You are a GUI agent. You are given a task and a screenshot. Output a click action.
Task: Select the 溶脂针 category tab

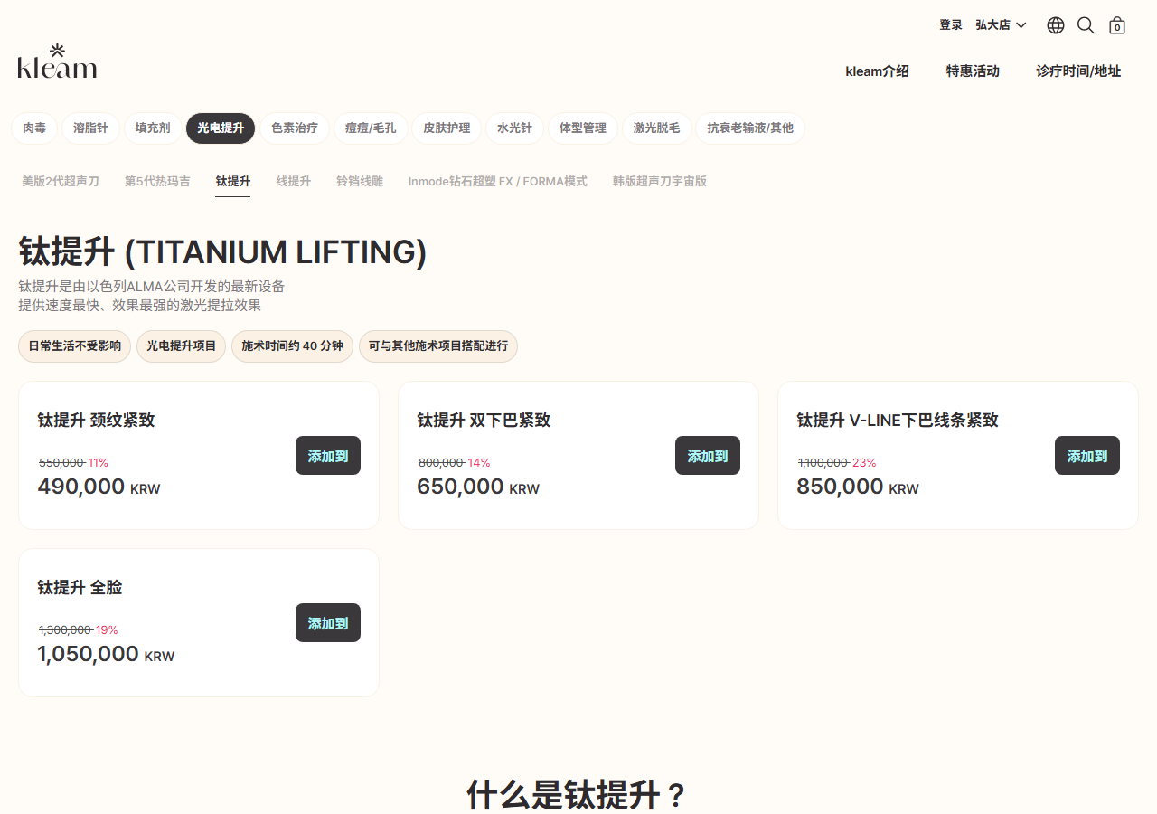90,128
